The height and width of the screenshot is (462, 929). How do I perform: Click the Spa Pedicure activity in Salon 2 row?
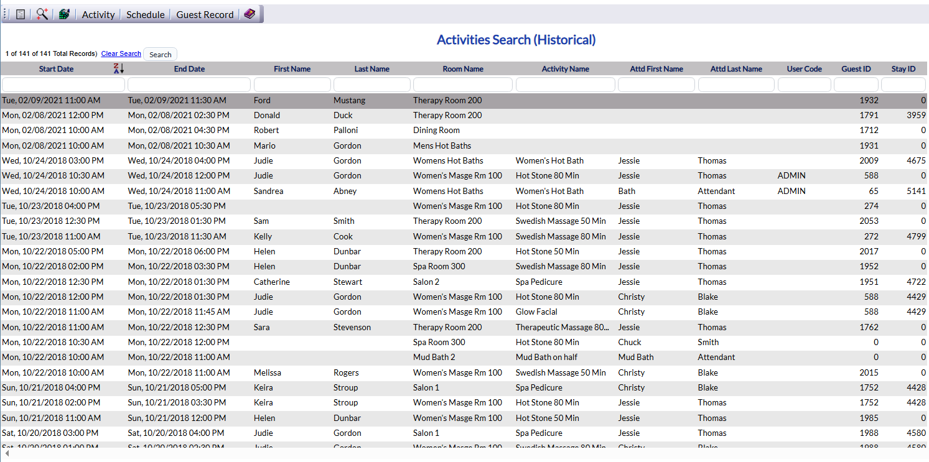(539, 282)
